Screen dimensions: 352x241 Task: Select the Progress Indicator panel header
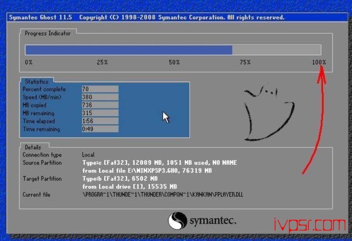pyautogui.click(x=48, y=33)
